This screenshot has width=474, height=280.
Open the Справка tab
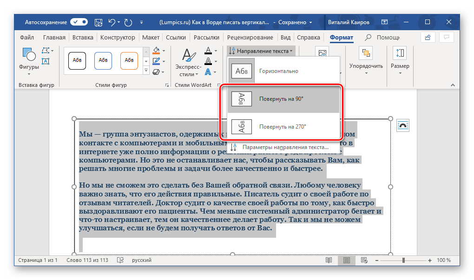click(x=309, y=38)
